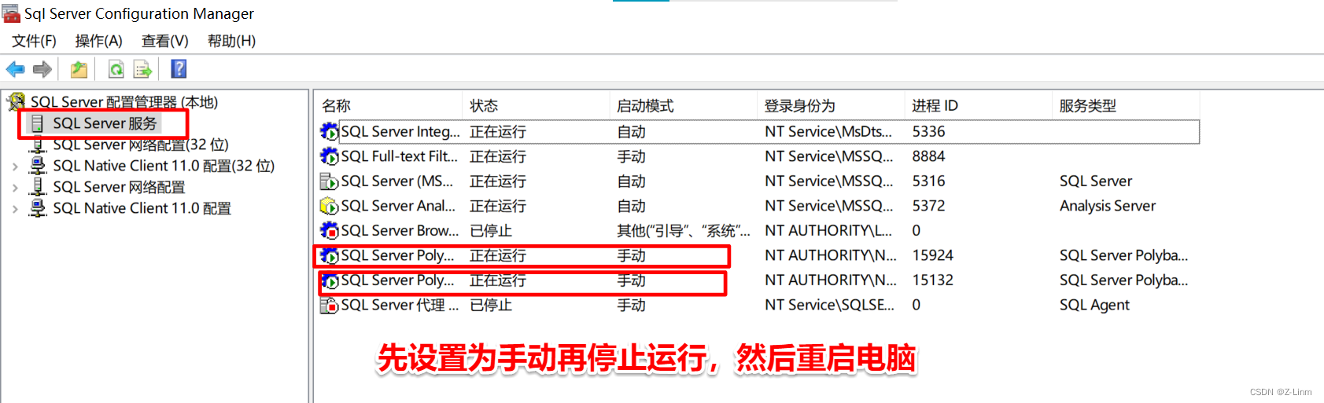Image resolution: width=1324 pixels, height=403 pixels.
Task: Click the NT Service\MsDts... login cell
Action: (x=828, y=132)
